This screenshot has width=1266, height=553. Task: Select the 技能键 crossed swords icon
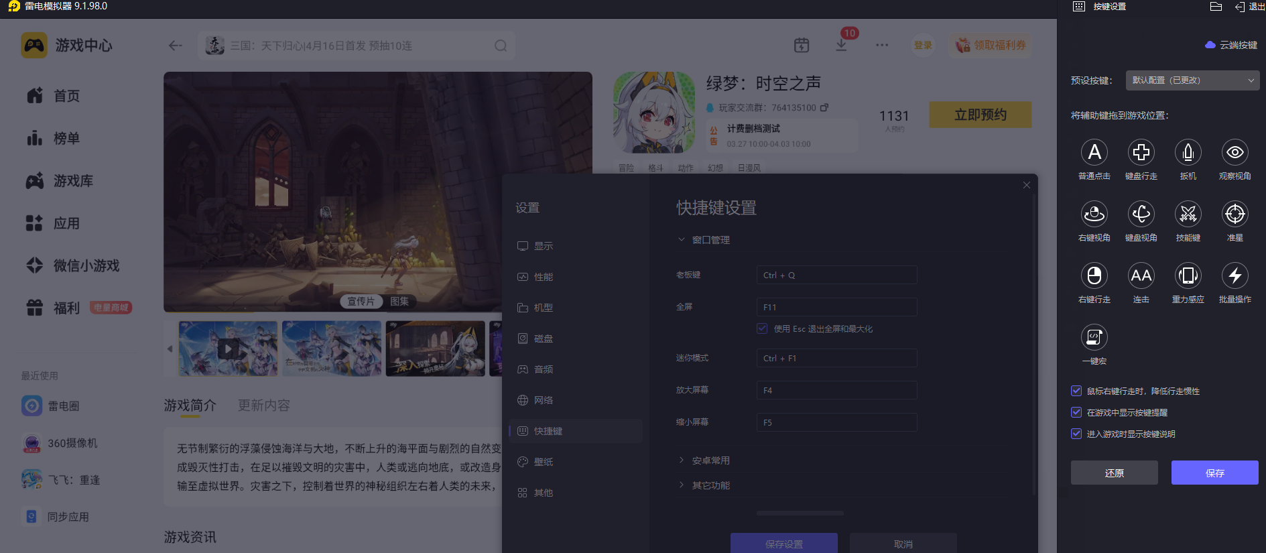pyautogui.click(x=1188, y=214)
